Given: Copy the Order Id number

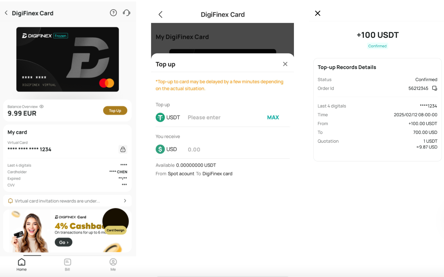Looking at the screenshot, I should coord(435,88).
